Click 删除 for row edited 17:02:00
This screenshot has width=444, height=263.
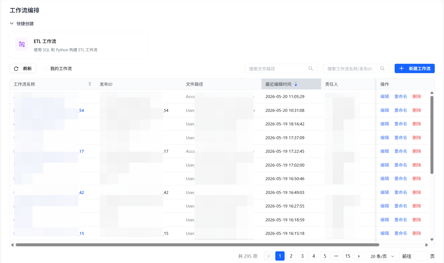click(417, 165)
